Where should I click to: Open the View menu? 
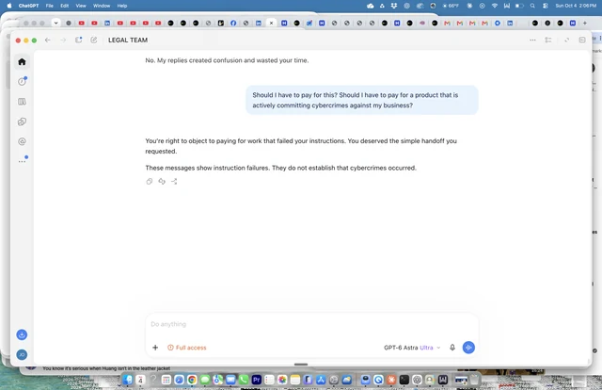point(81,6)
